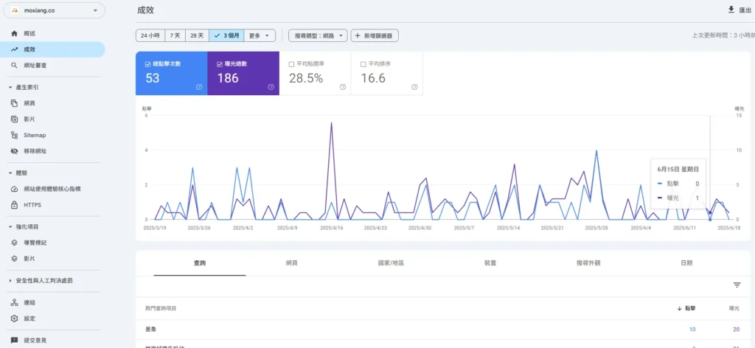The image size is (755, 348).
Task: Select the 28 天 date range button
Action: pyautogui.click(x=197, y=35)
